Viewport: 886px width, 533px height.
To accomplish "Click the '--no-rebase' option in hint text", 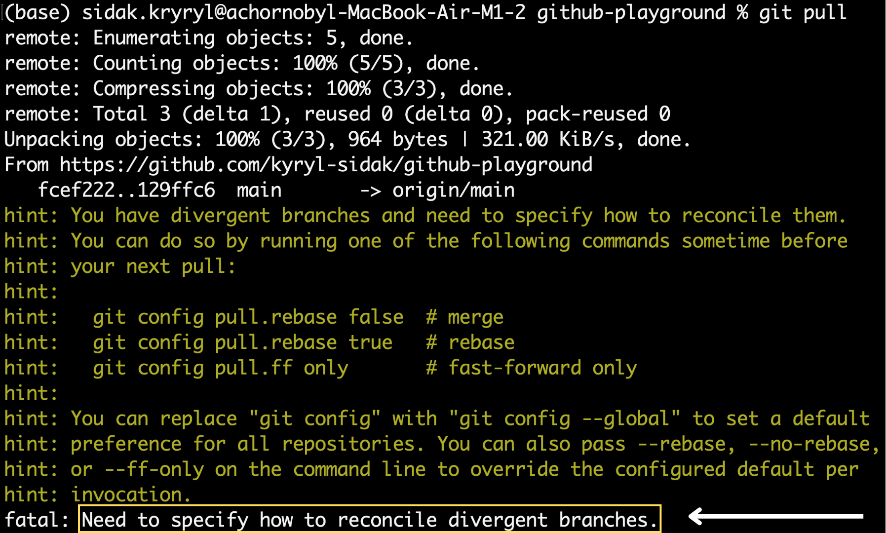I will (x=809, y=444).
